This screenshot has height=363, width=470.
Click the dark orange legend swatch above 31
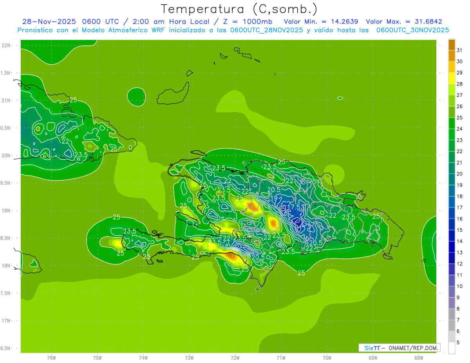452,45
